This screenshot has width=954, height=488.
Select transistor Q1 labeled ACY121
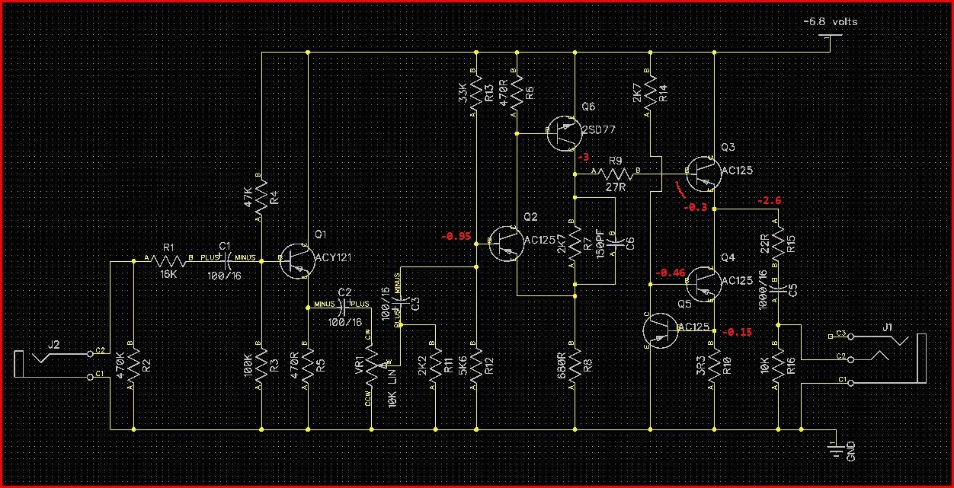click(297, 260)
